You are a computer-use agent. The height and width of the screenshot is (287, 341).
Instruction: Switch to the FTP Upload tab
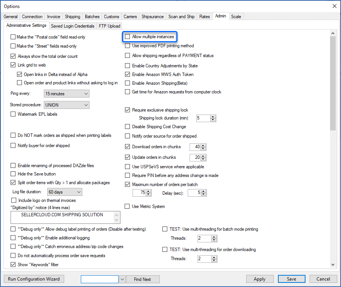110,26
